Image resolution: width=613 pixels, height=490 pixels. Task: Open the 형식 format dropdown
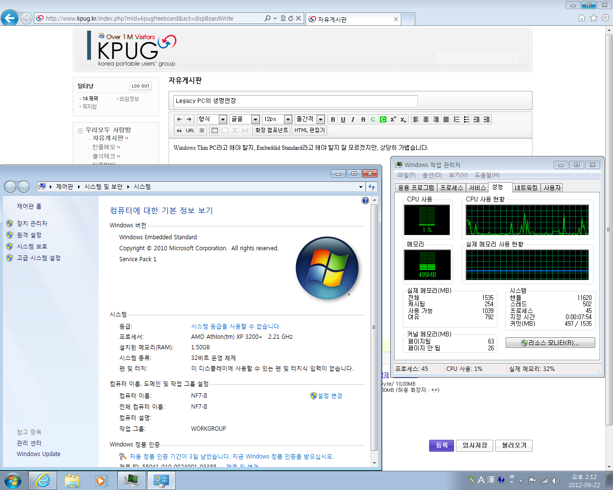pos(212,119)
